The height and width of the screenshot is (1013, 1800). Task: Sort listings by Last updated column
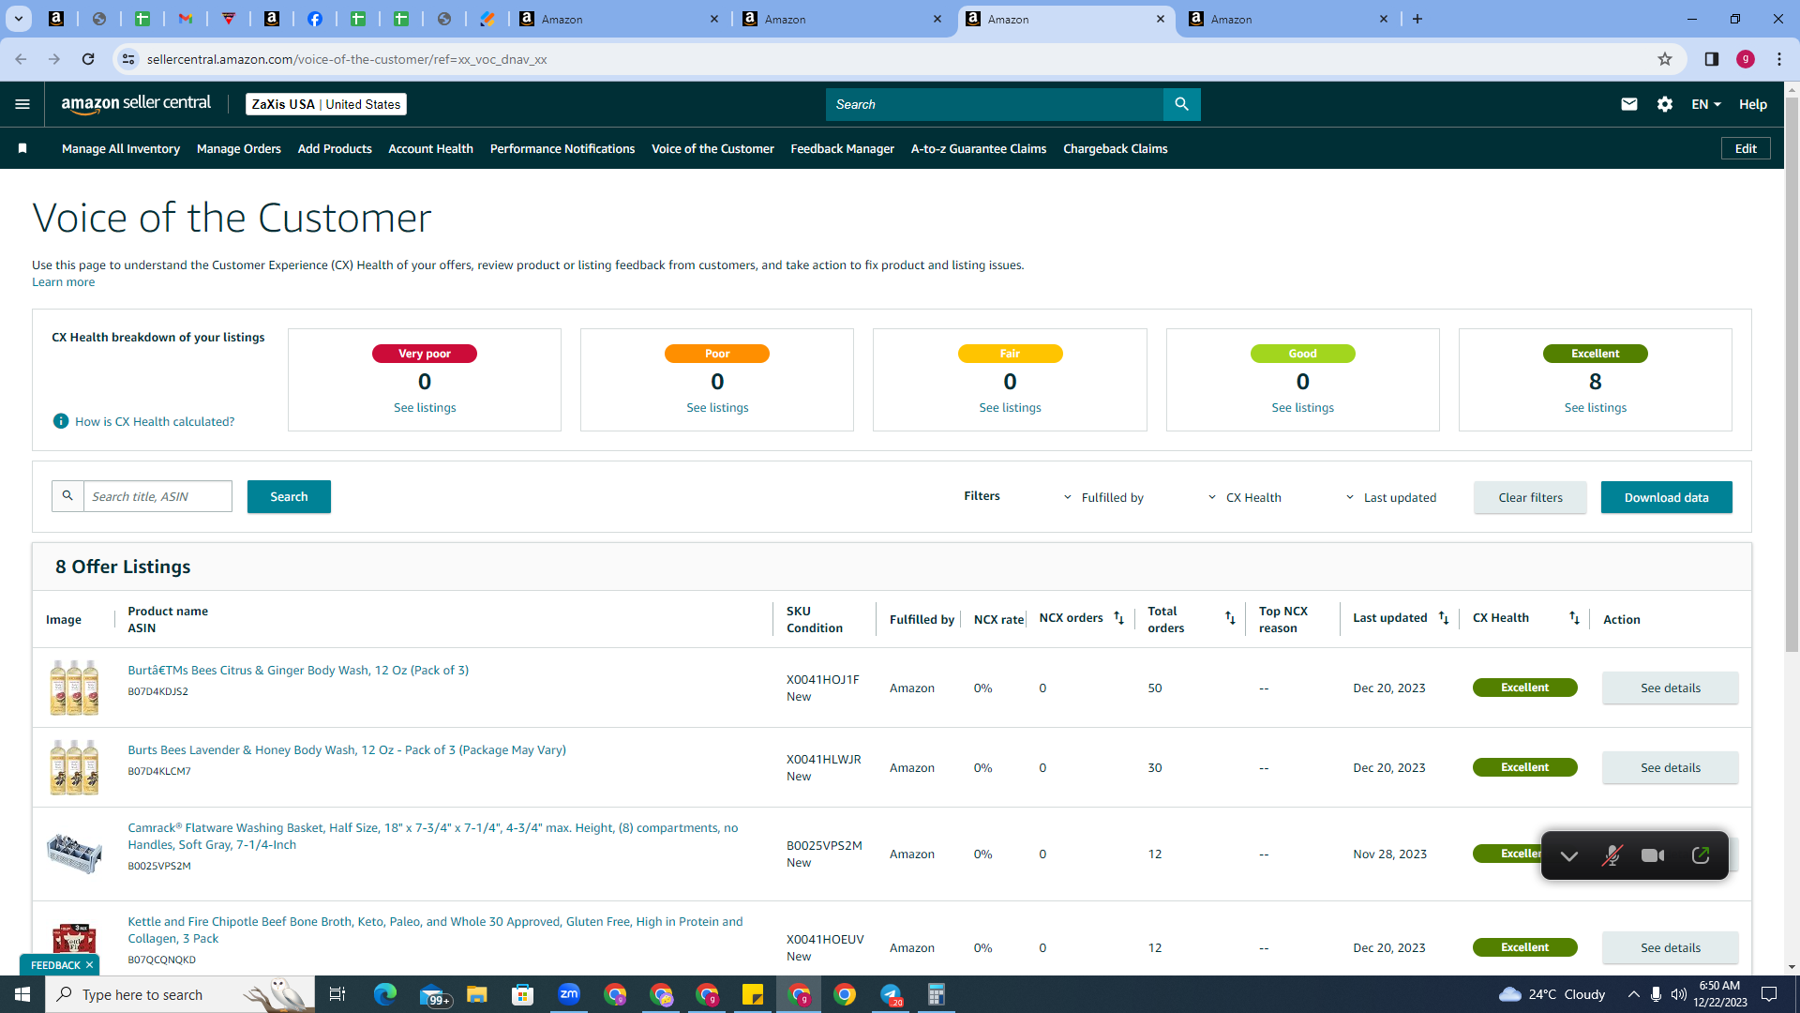click(1444, 618)
